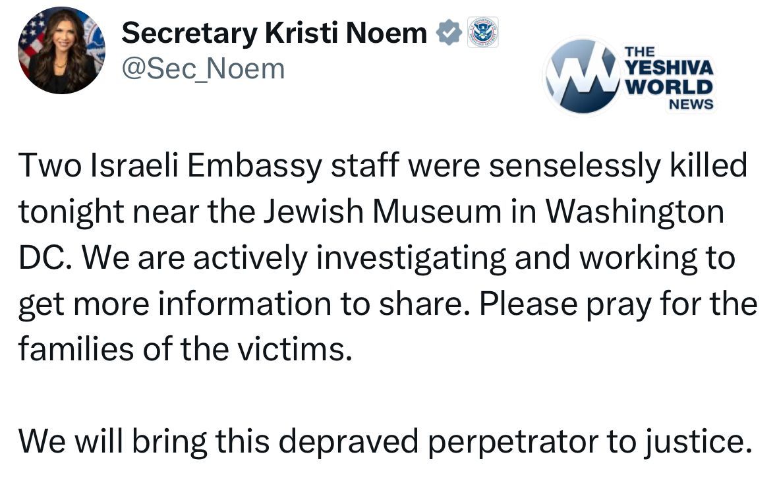Click the gray verified checkmark badge

449,32
